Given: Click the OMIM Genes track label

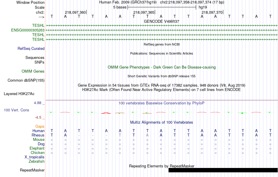Looking at the screenshot, I should [33, 71].
